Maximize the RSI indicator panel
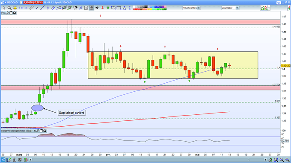The image size is (291, 163). tap(42, 131)
